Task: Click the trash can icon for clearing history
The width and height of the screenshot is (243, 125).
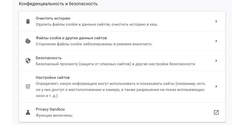Action: (x=28, y=21)
